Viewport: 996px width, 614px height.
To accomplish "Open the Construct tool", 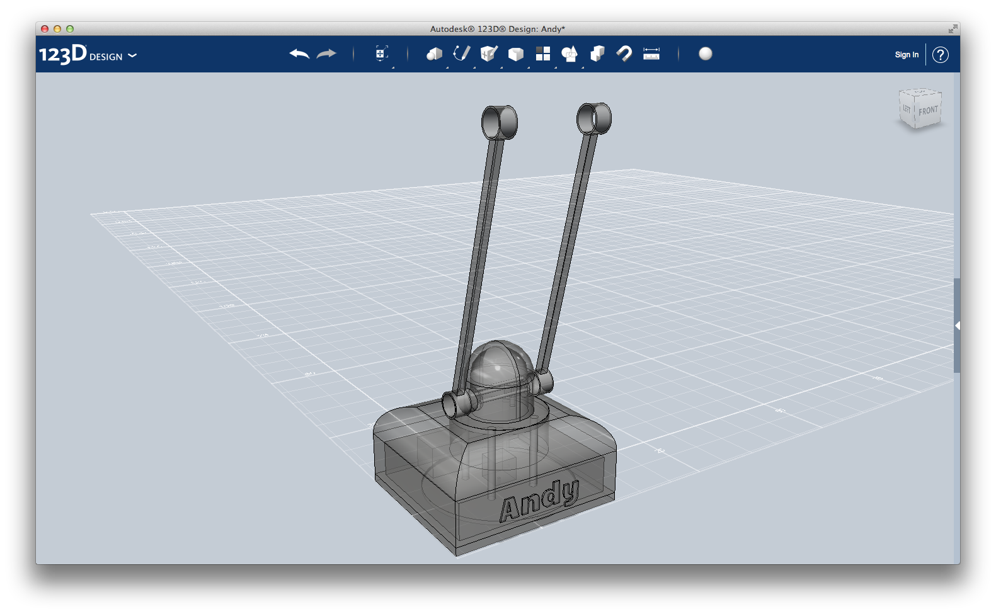I will tap(489, 54).
